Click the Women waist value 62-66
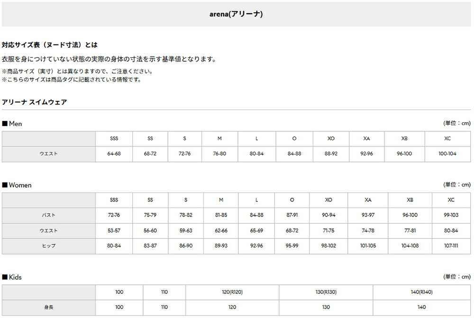This screenshot has width=474, height=318. tap(221, 231)
